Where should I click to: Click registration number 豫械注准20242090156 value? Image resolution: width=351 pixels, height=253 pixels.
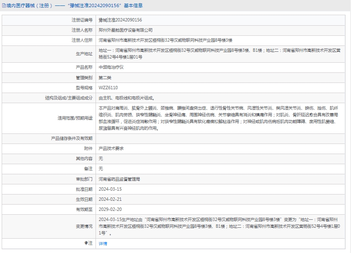point(120,20)
